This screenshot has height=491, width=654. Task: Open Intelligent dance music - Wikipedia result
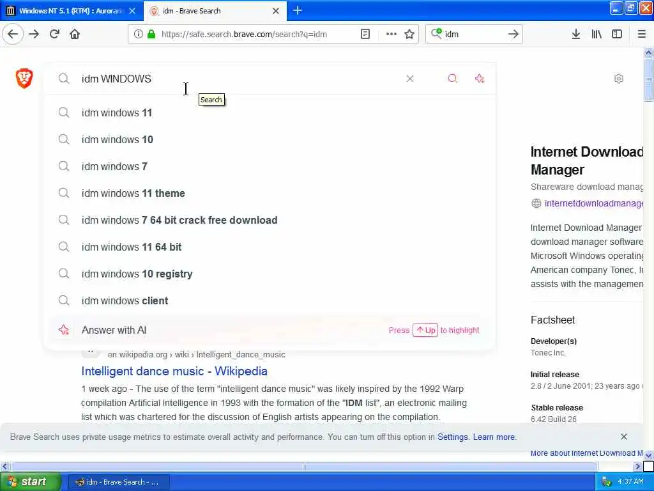point(174,371)
